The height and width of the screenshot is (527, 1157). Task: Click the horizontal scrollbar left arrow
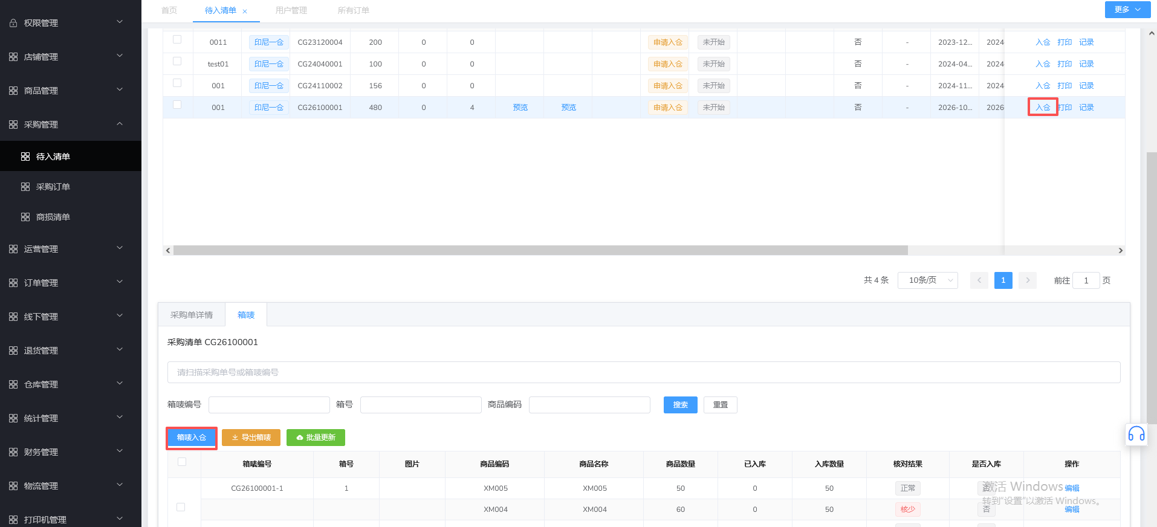pos(168,250)
